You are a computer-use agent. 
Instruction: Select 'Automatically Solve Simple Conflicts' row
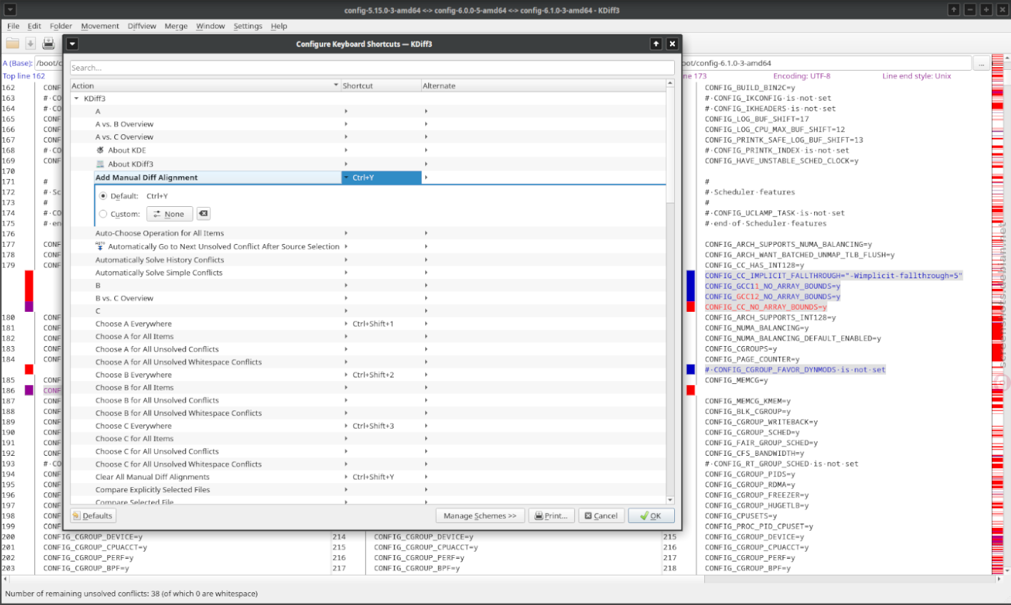tap(367, 273)
